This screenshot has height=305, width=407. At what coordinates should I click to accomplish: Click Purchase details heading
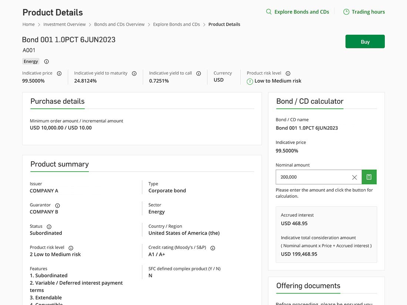57,101
